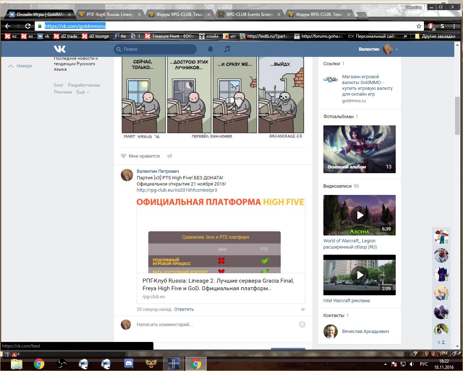
Task: Open the emoji smiley picker
Action: (x=302, y=324)
